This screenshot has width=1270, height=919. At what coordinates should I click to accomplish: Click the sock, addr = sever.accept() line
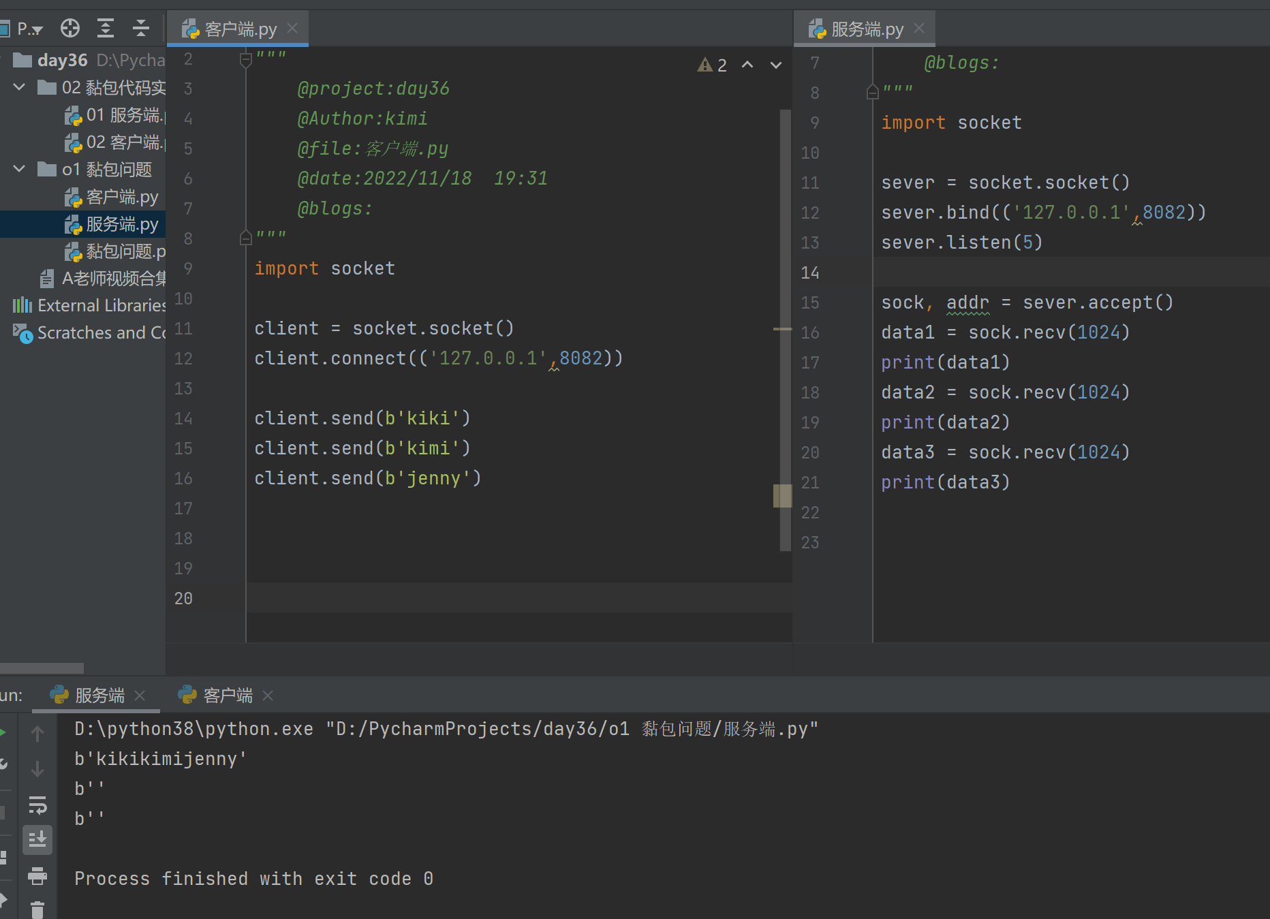[x=1027, y=302]
